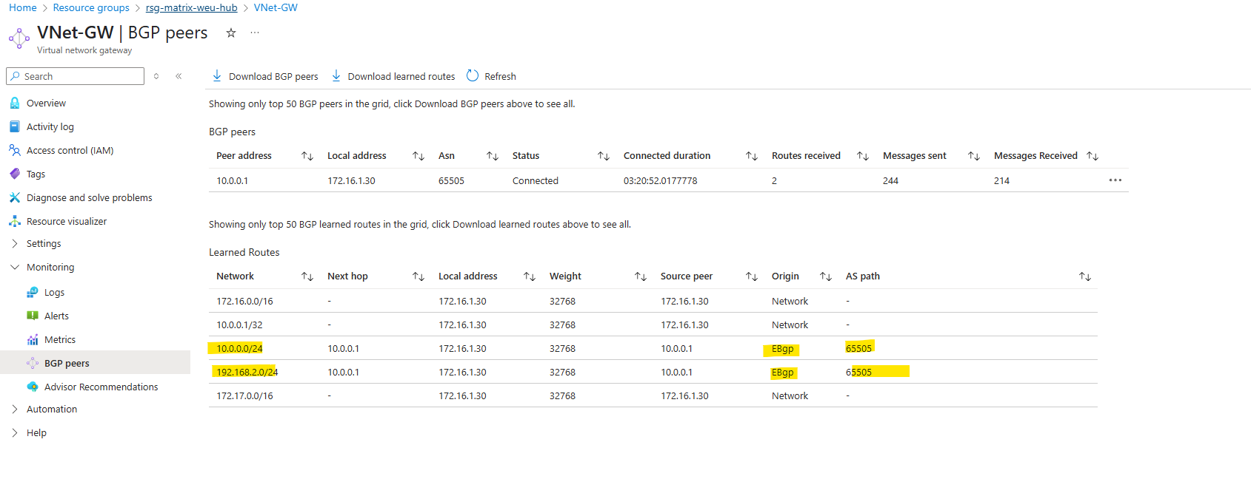Screen dimensions: 1251x479
Task: Expand the Automation section
Action: (15, 409)
